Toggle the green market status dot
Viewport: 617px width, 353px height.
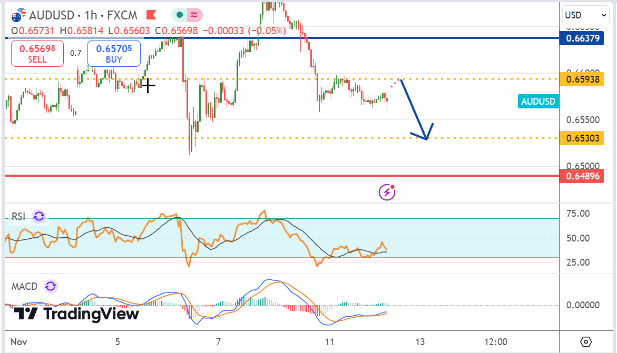pyautogui.click(x=180, y=15)
